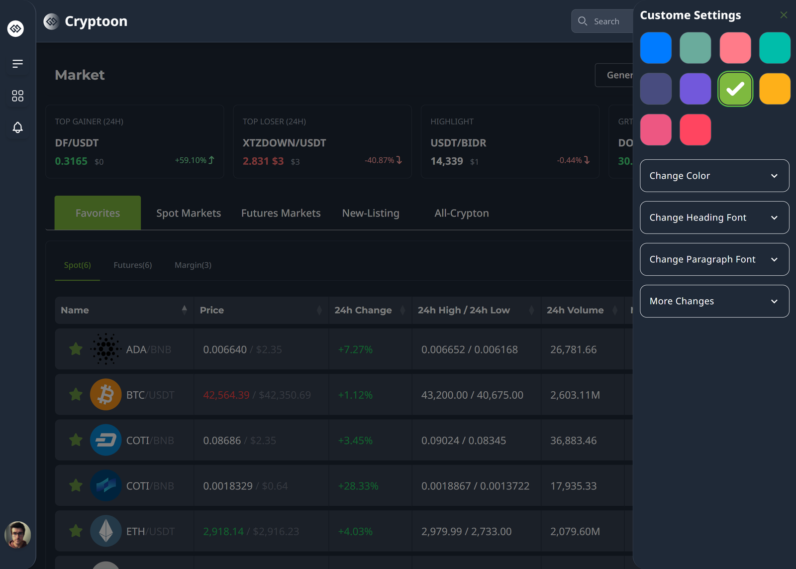Open the dashboard grid icon in sidebar
Image resolution: width=796 pixels, height=569 pixels.
17,96
